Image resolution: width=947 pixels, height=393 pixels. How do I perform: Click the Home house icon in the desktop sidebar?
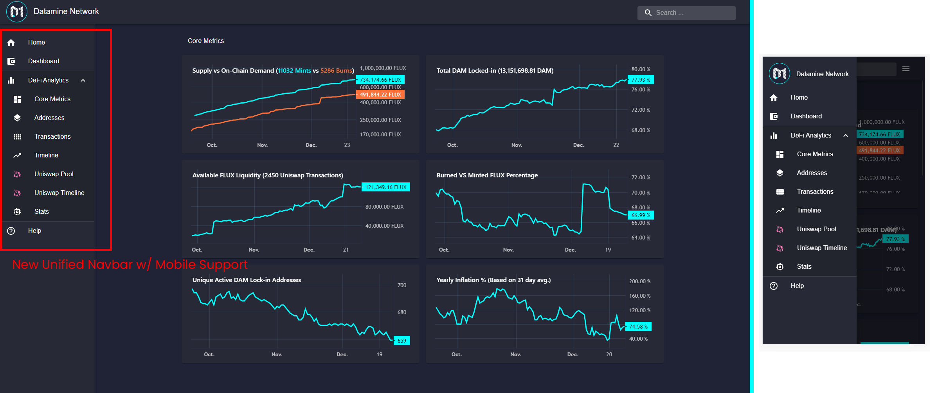pos(11,42)
